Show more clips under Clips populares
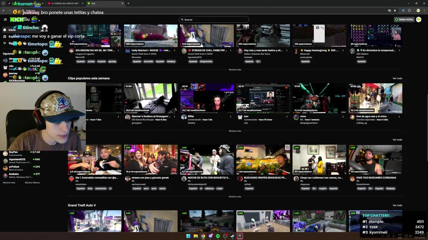This screenshot has width=428, height=240. click(235, 131)
